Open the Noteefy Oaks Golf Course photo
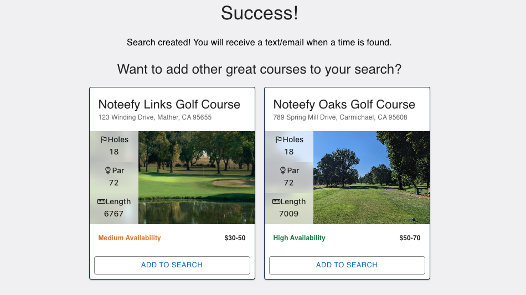526x295 pixels. [x=372, y=178]
